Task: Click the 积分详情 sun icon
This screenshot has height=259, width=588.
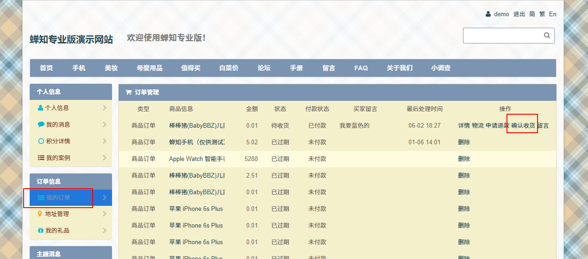Action: click(41, 141)
